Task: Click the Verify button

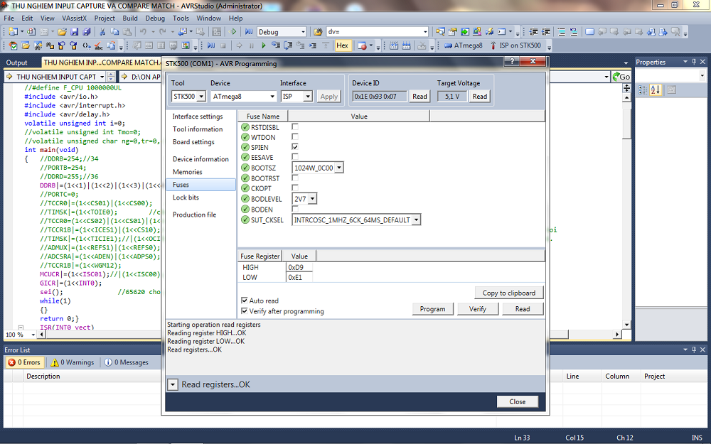Action: pos(478,309)
